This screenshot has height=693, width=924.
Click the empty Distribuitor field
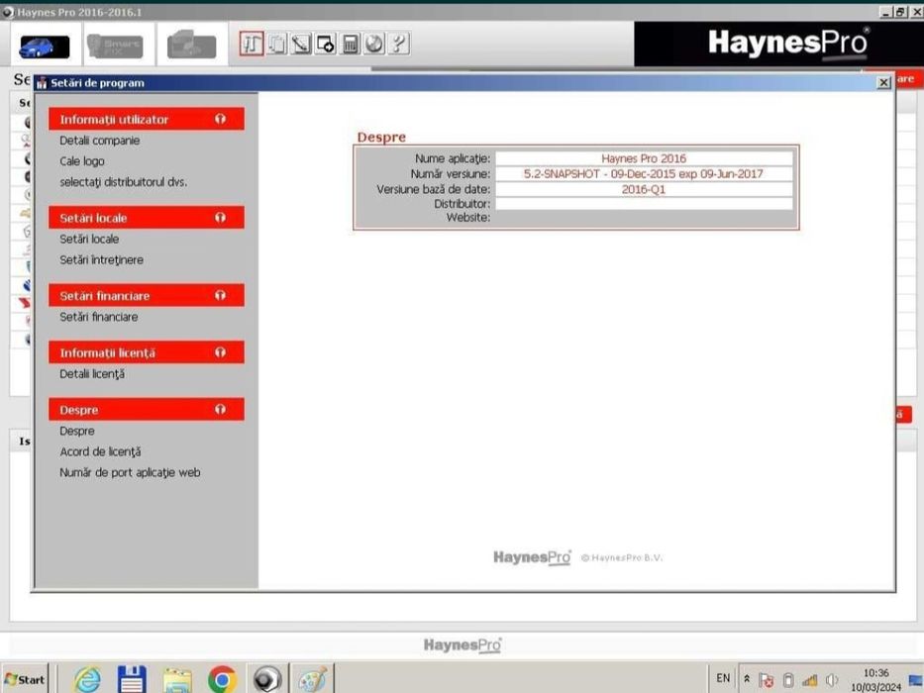[x=644, y=204]
